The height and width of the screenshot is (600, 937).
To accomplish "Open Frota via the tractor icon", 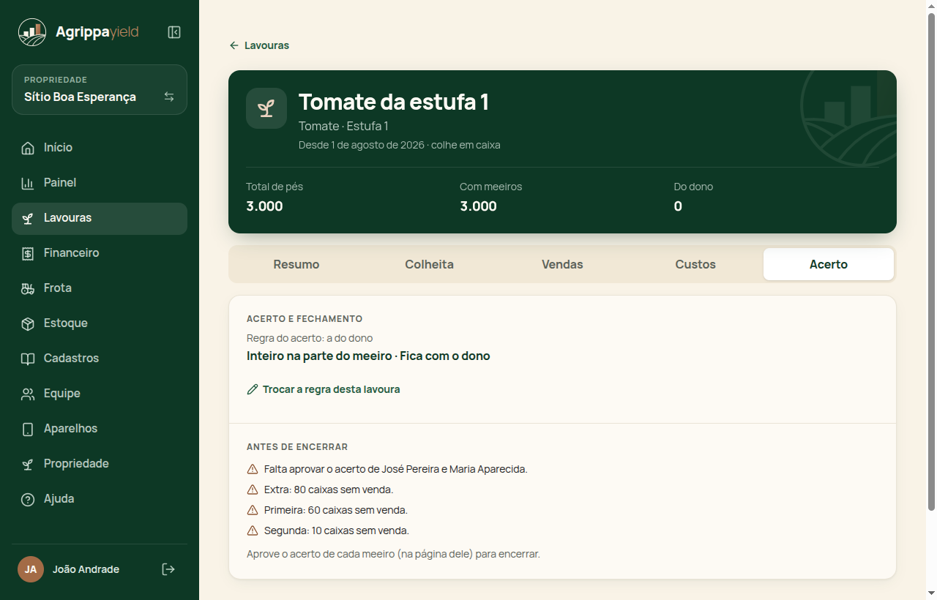I will 28,288.
